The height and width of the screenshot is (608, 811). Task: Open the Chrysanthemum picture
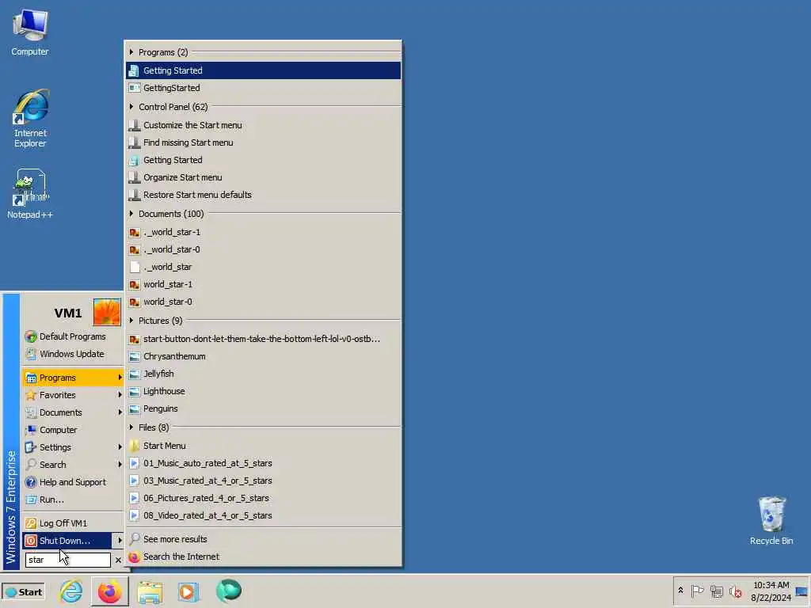[263, 357]
